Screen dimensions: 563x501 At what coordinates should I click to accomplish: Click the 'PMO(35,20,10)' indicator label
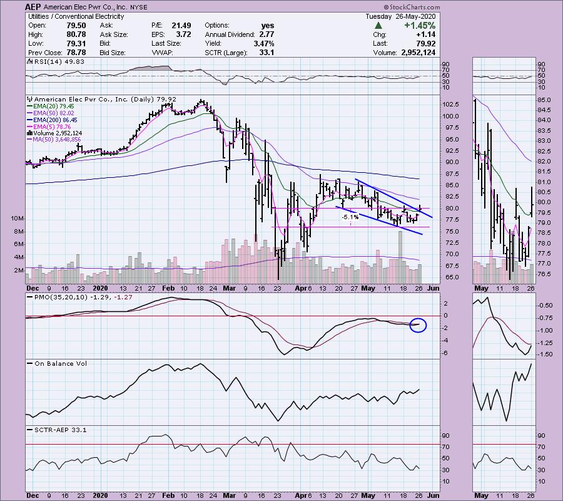(61, 297)
